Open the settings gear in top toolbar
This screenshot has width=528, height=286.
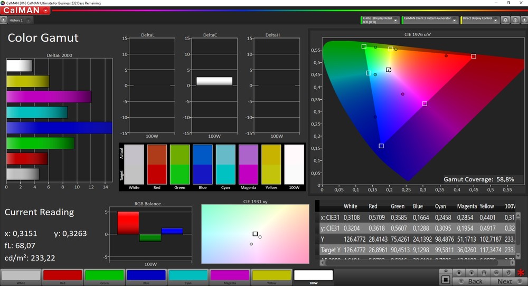click(x=505, y=20)
